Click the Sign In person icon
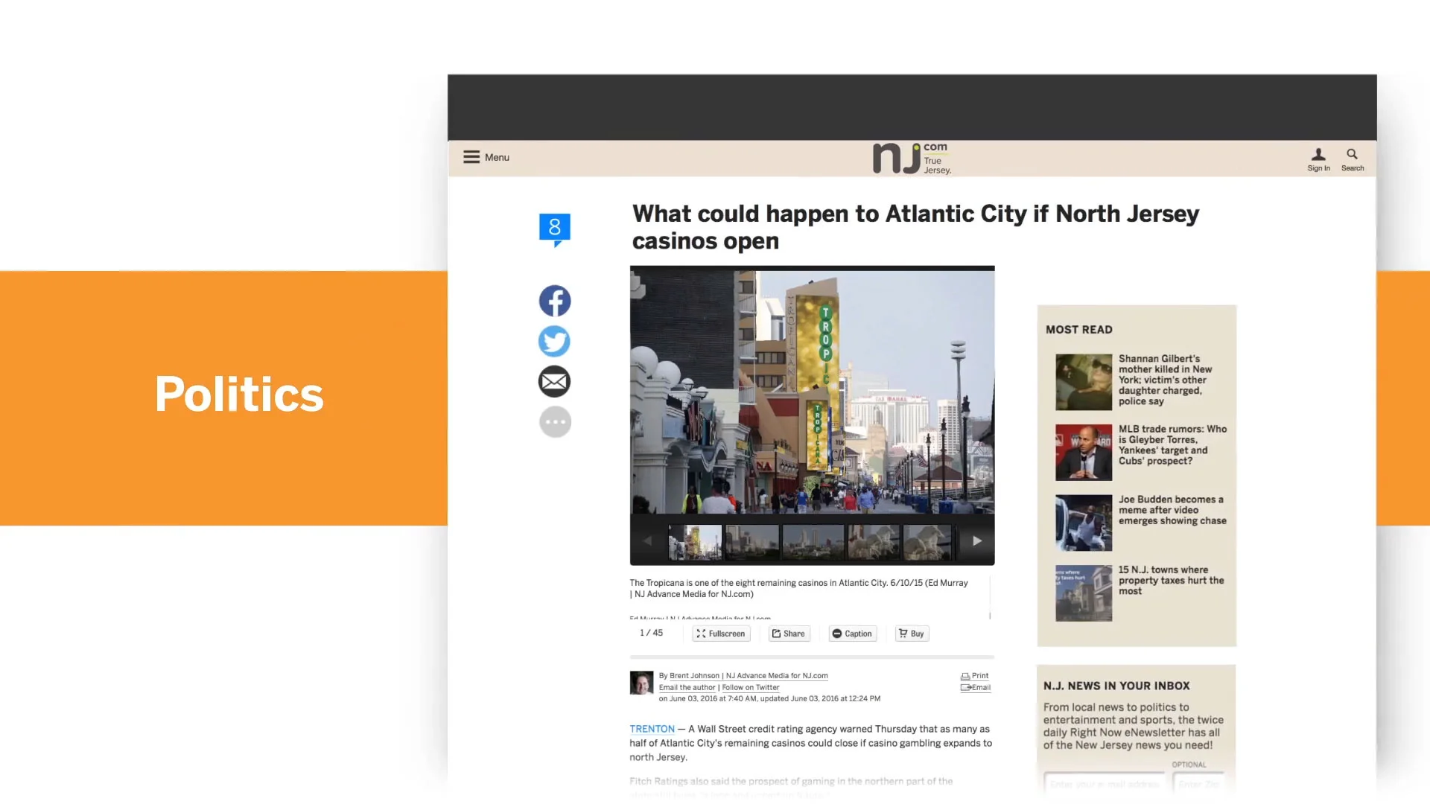This screenshot has width=1430, height=804. point(1318,155)
